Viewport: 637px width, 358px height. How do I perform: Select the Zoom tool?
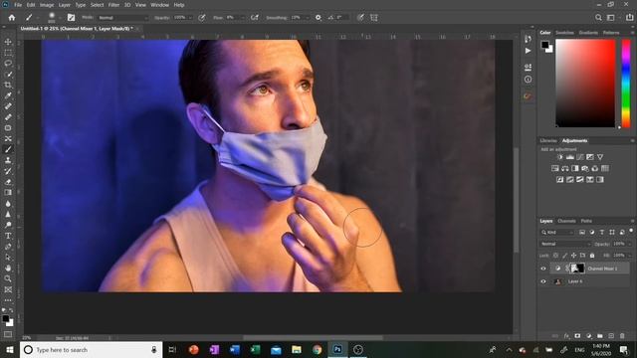pos(8,278)
